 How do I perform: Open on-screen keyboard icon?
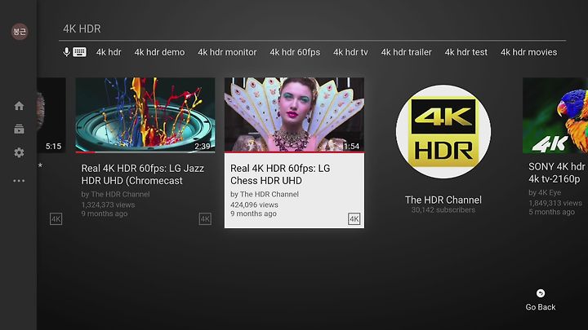pos(79,52)
